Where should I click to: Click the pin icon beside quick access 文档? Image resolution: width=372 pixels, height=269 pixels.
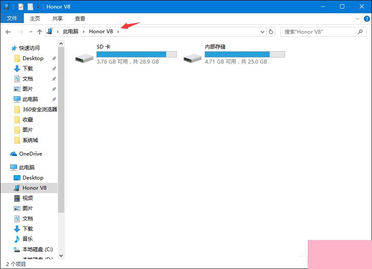pyautogui.click(x=54, y=79)
